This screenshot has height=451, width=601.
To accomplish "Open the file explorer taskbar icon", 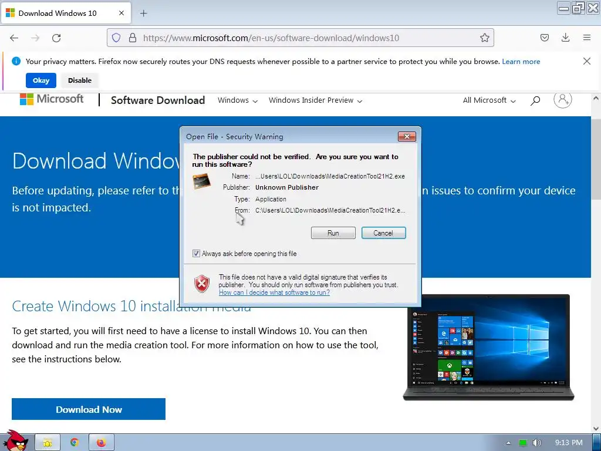I will 48,443.
